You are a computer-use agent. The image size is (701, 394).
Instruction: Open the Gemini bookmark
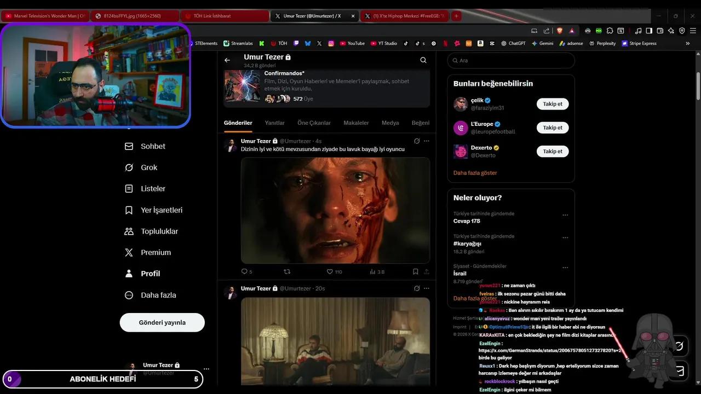(542, 43)
